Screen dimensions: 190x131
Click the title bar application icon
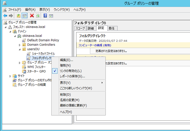pos(5,3)
